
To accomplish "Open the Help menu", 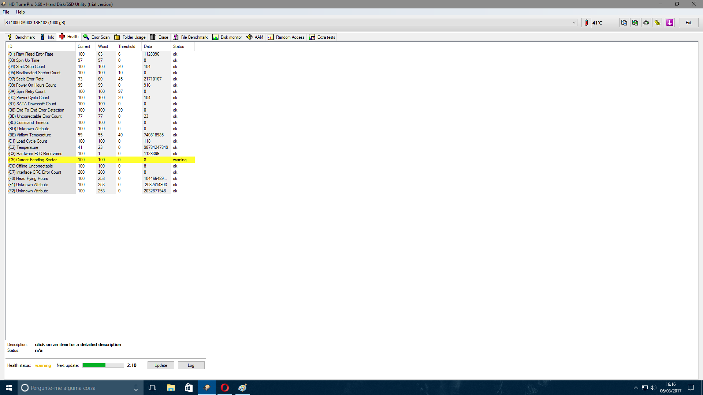I will [x=20, y=12].
